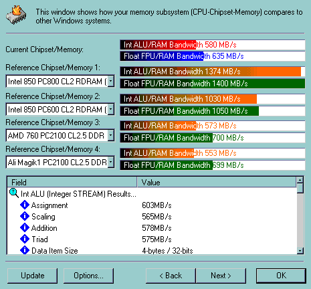
Task: Click the Value column header
Action: (x=217, y=182)
